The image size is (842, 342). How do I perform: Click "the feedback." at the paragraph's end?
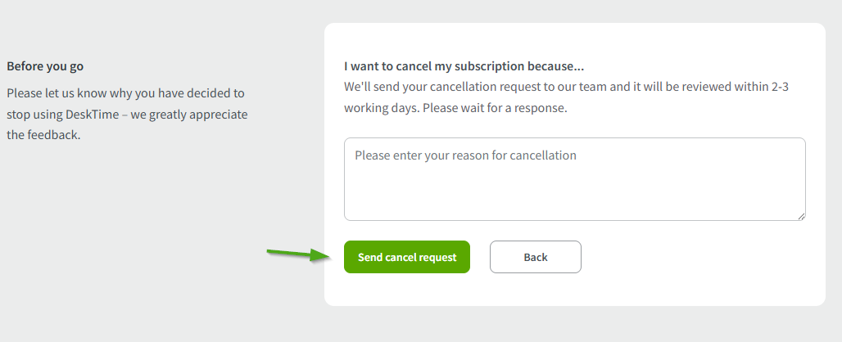[x=43, y=135]
